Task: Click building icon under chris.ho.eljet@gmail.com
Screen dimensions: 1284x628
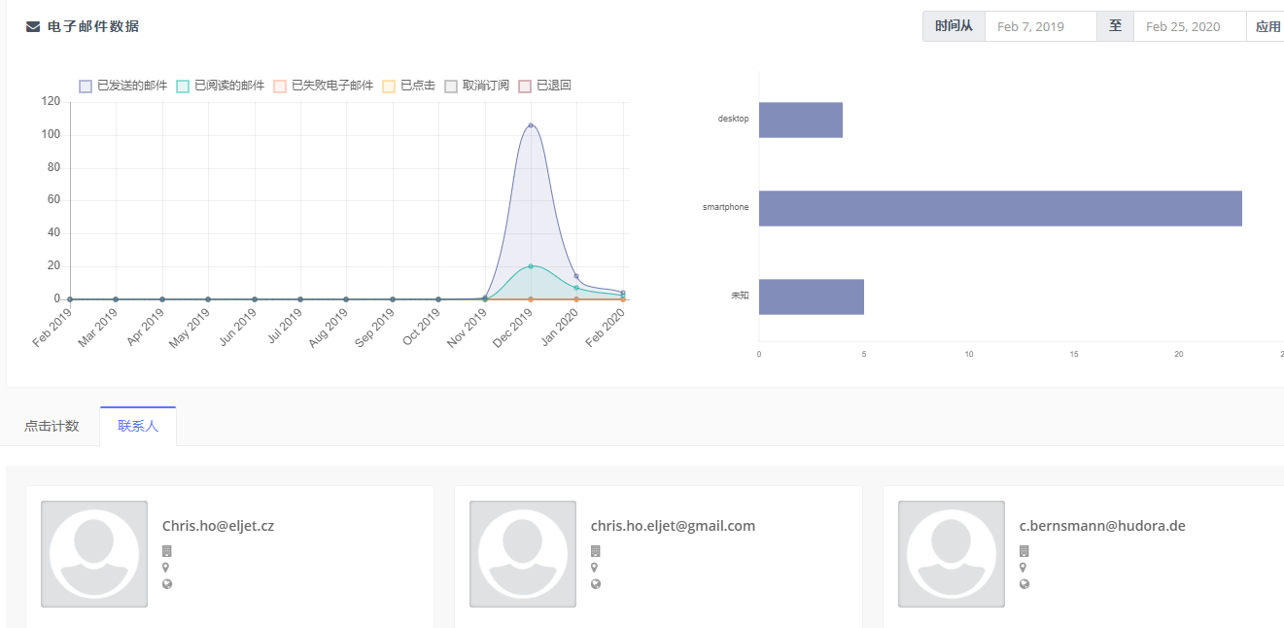Action: (x=595, y=551)
